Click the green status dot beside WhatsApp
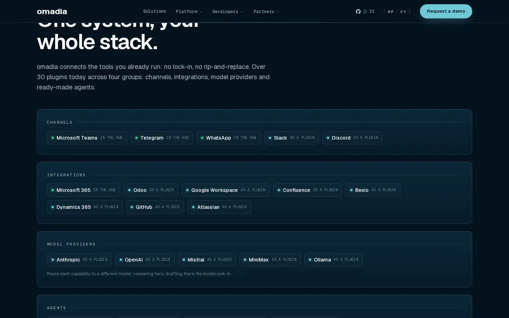Viewport: 509px width, 318px height. click(202, 138)
